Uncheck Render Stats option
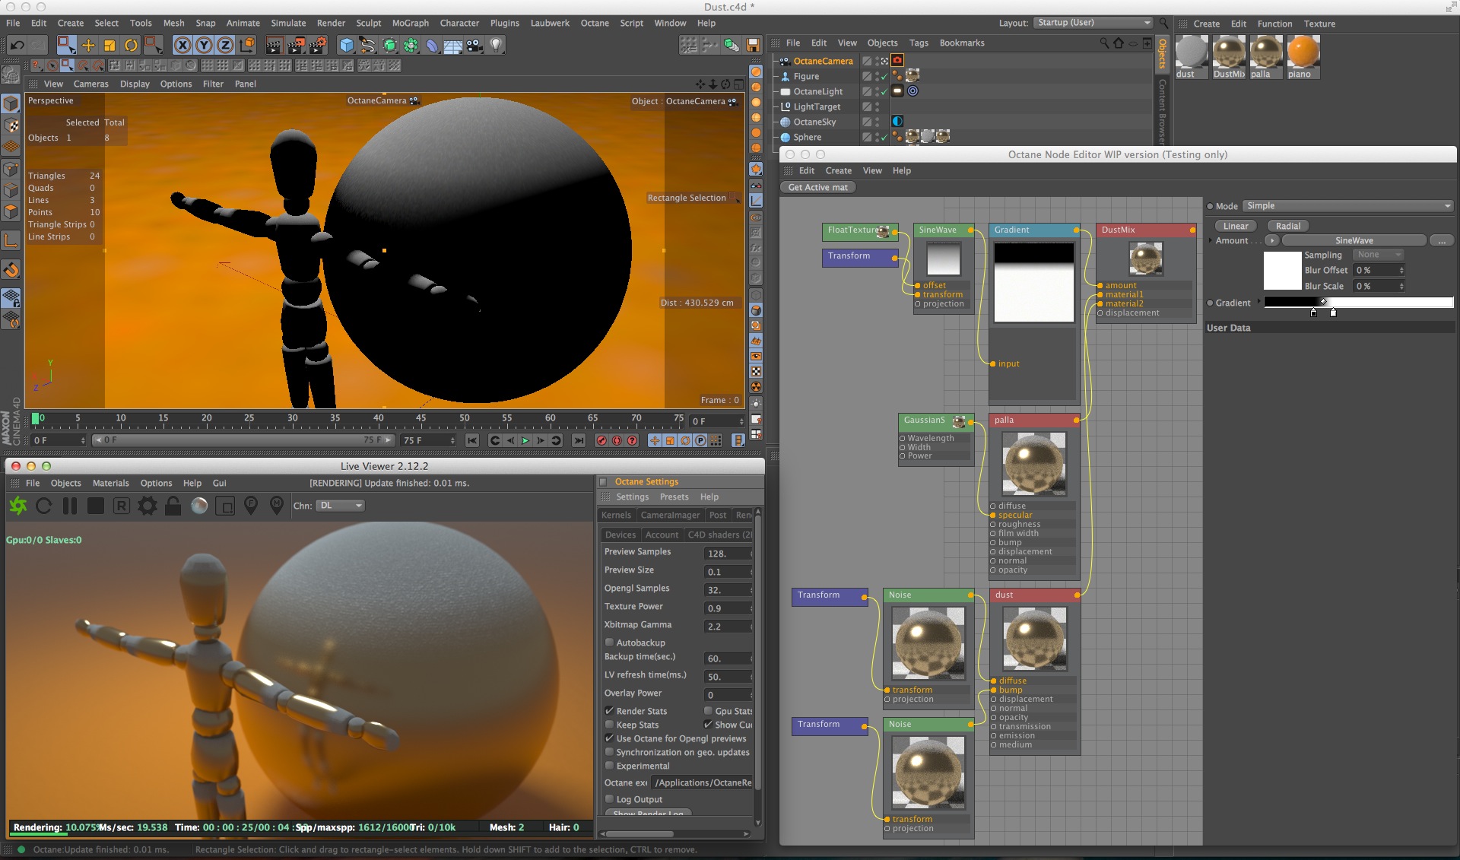1460x860 pixels. [x=609, y=711]
